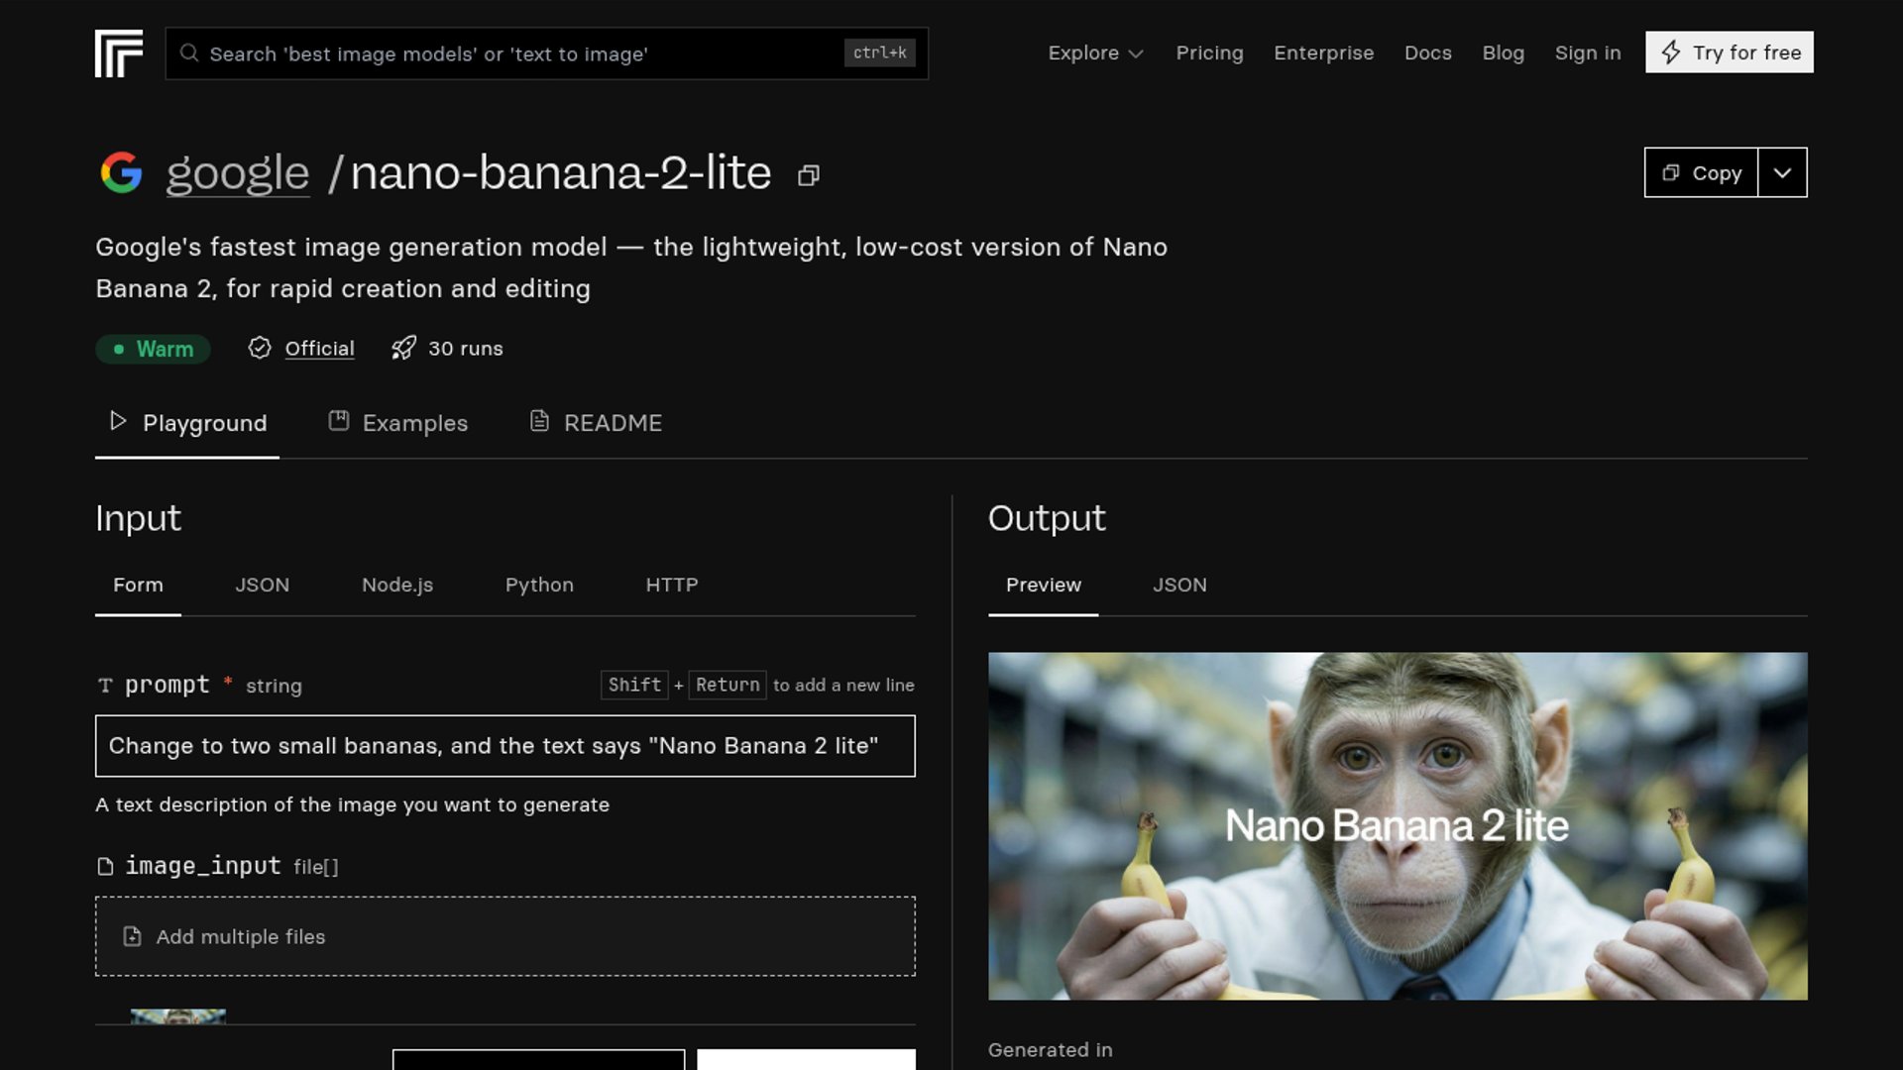
Task: Open the Docs link
Action: (x=1428, y=53)
